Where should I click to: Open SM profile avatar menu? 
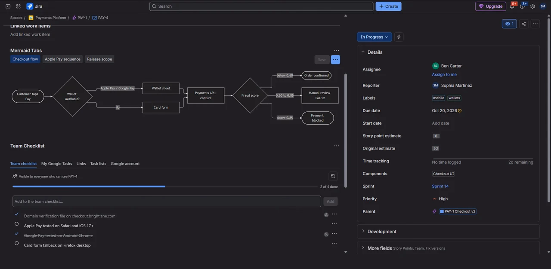point(543,6)
